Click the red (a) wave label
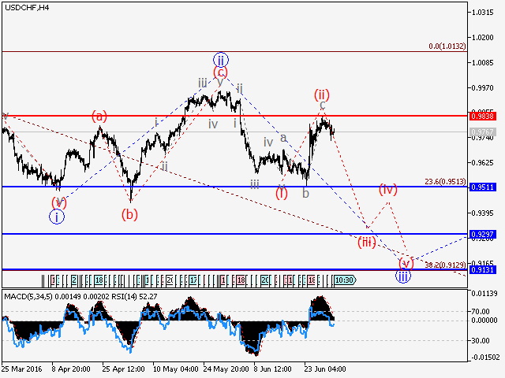This screenshot has height=378, width=505. click(x=99, y=116)
